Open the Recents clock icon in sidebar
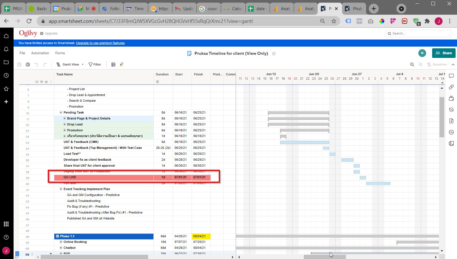Viewport: 457px width, 259px height. click(6, 75)
